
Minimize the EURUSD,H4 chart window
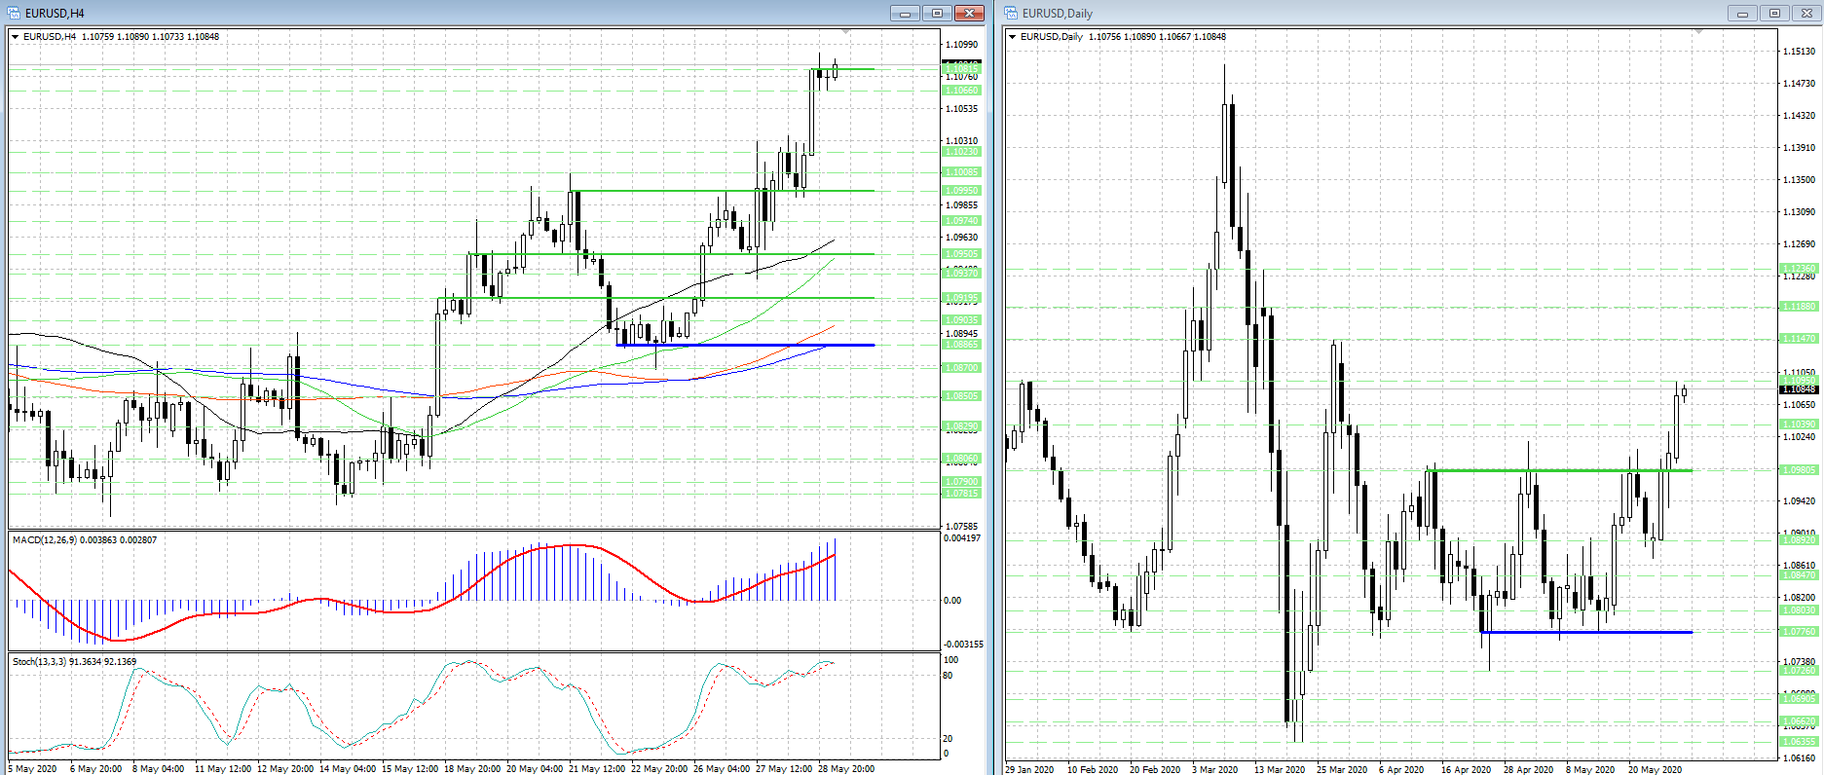tap(905, 13)
